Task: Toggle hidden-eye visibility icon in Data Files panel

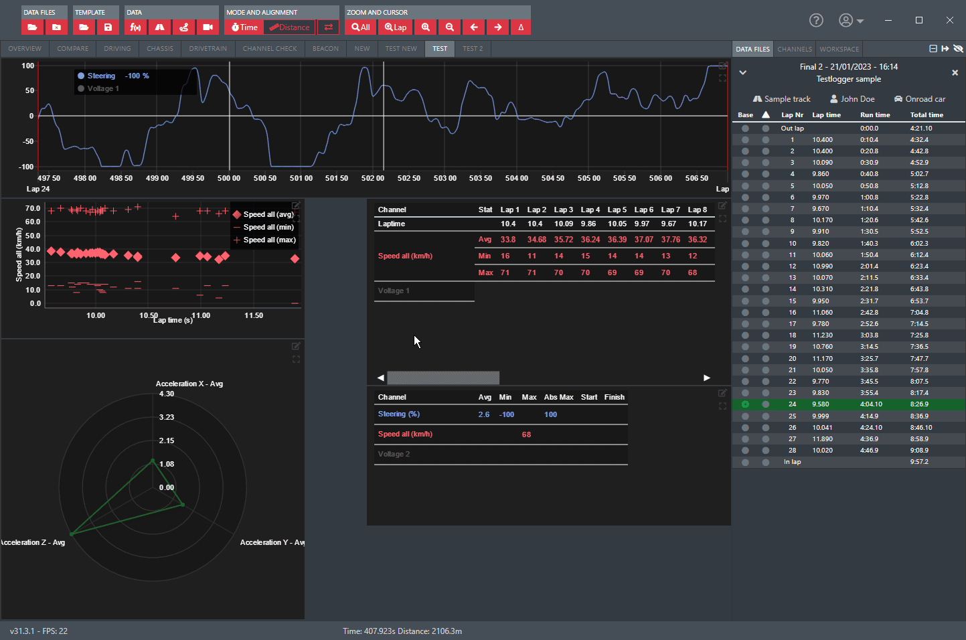Action: 958,49
